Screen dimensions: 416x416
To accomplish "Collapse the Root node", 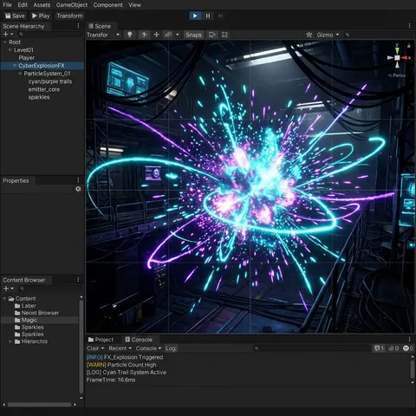I will pos(5,42).
